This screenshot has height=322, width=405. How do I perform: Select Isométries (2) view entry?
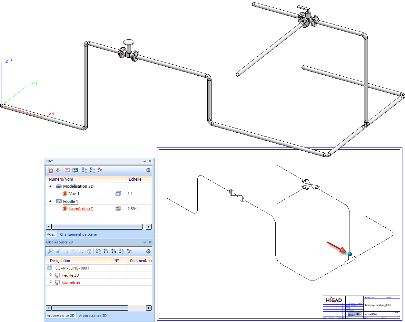81,209
